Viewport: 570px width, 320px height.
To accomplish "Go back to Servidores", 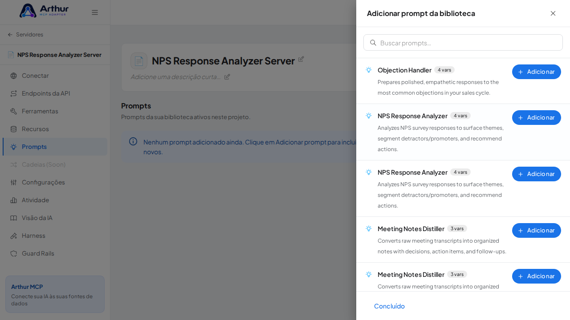I will pyautogui.click(x=25, y=35).
